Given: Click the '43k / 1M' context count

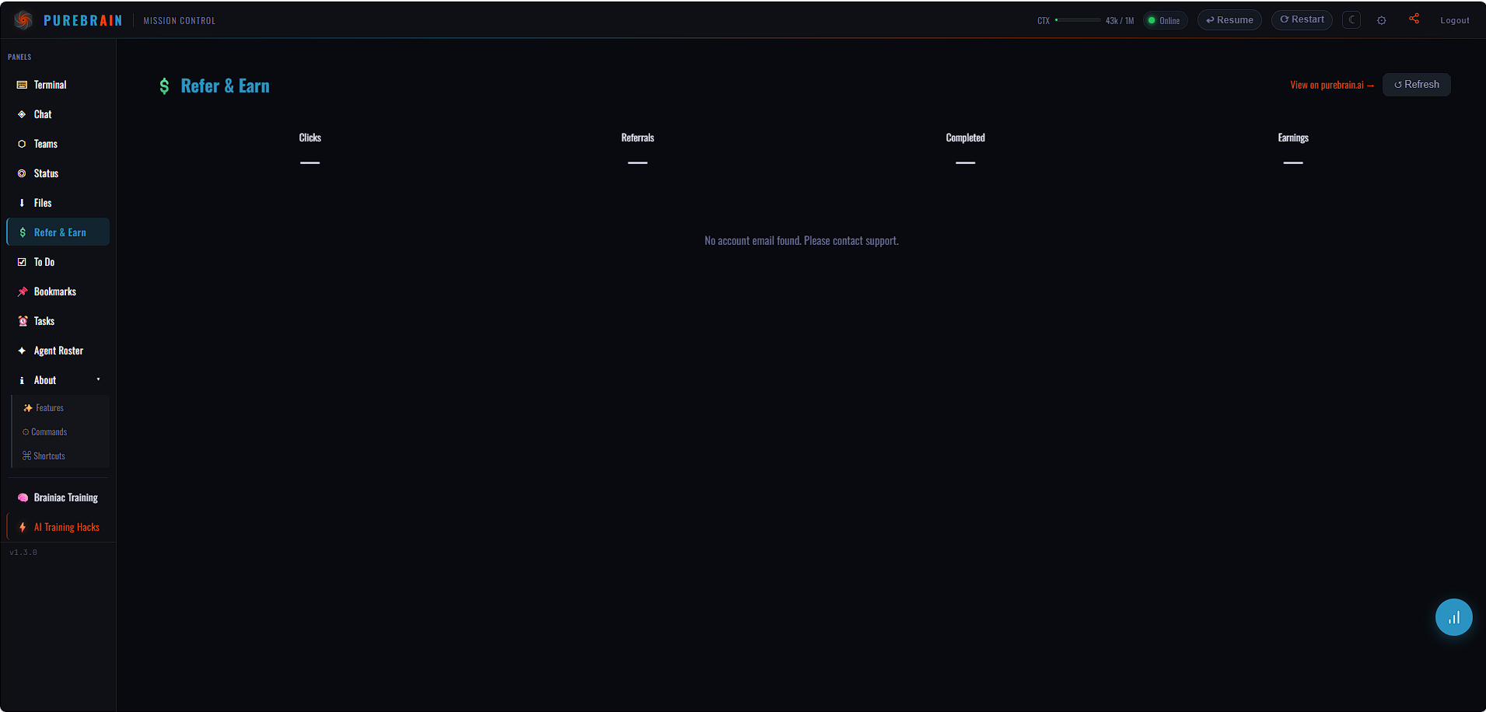Looking at the screenshot, I should [1120, 21].
